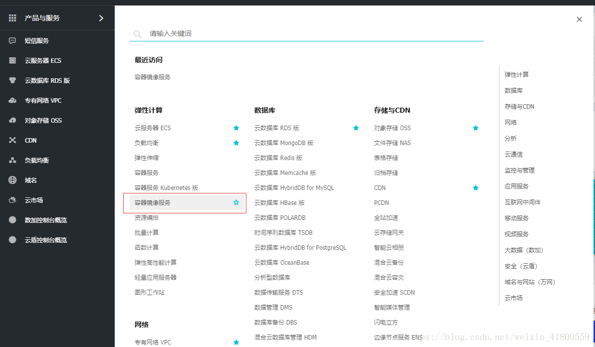Focus the 请输入关键词 search field
Screen dimensions: 595x347
tap(306, 33)
